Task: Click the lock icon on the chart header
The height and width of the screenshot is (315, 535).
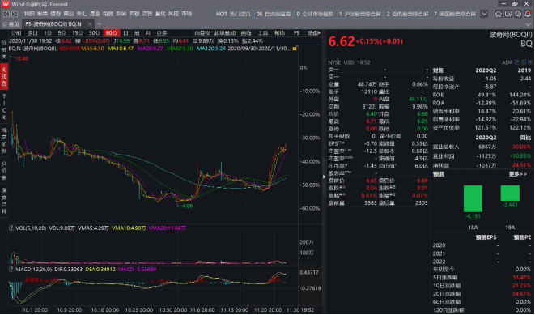Action: [295, 49]
